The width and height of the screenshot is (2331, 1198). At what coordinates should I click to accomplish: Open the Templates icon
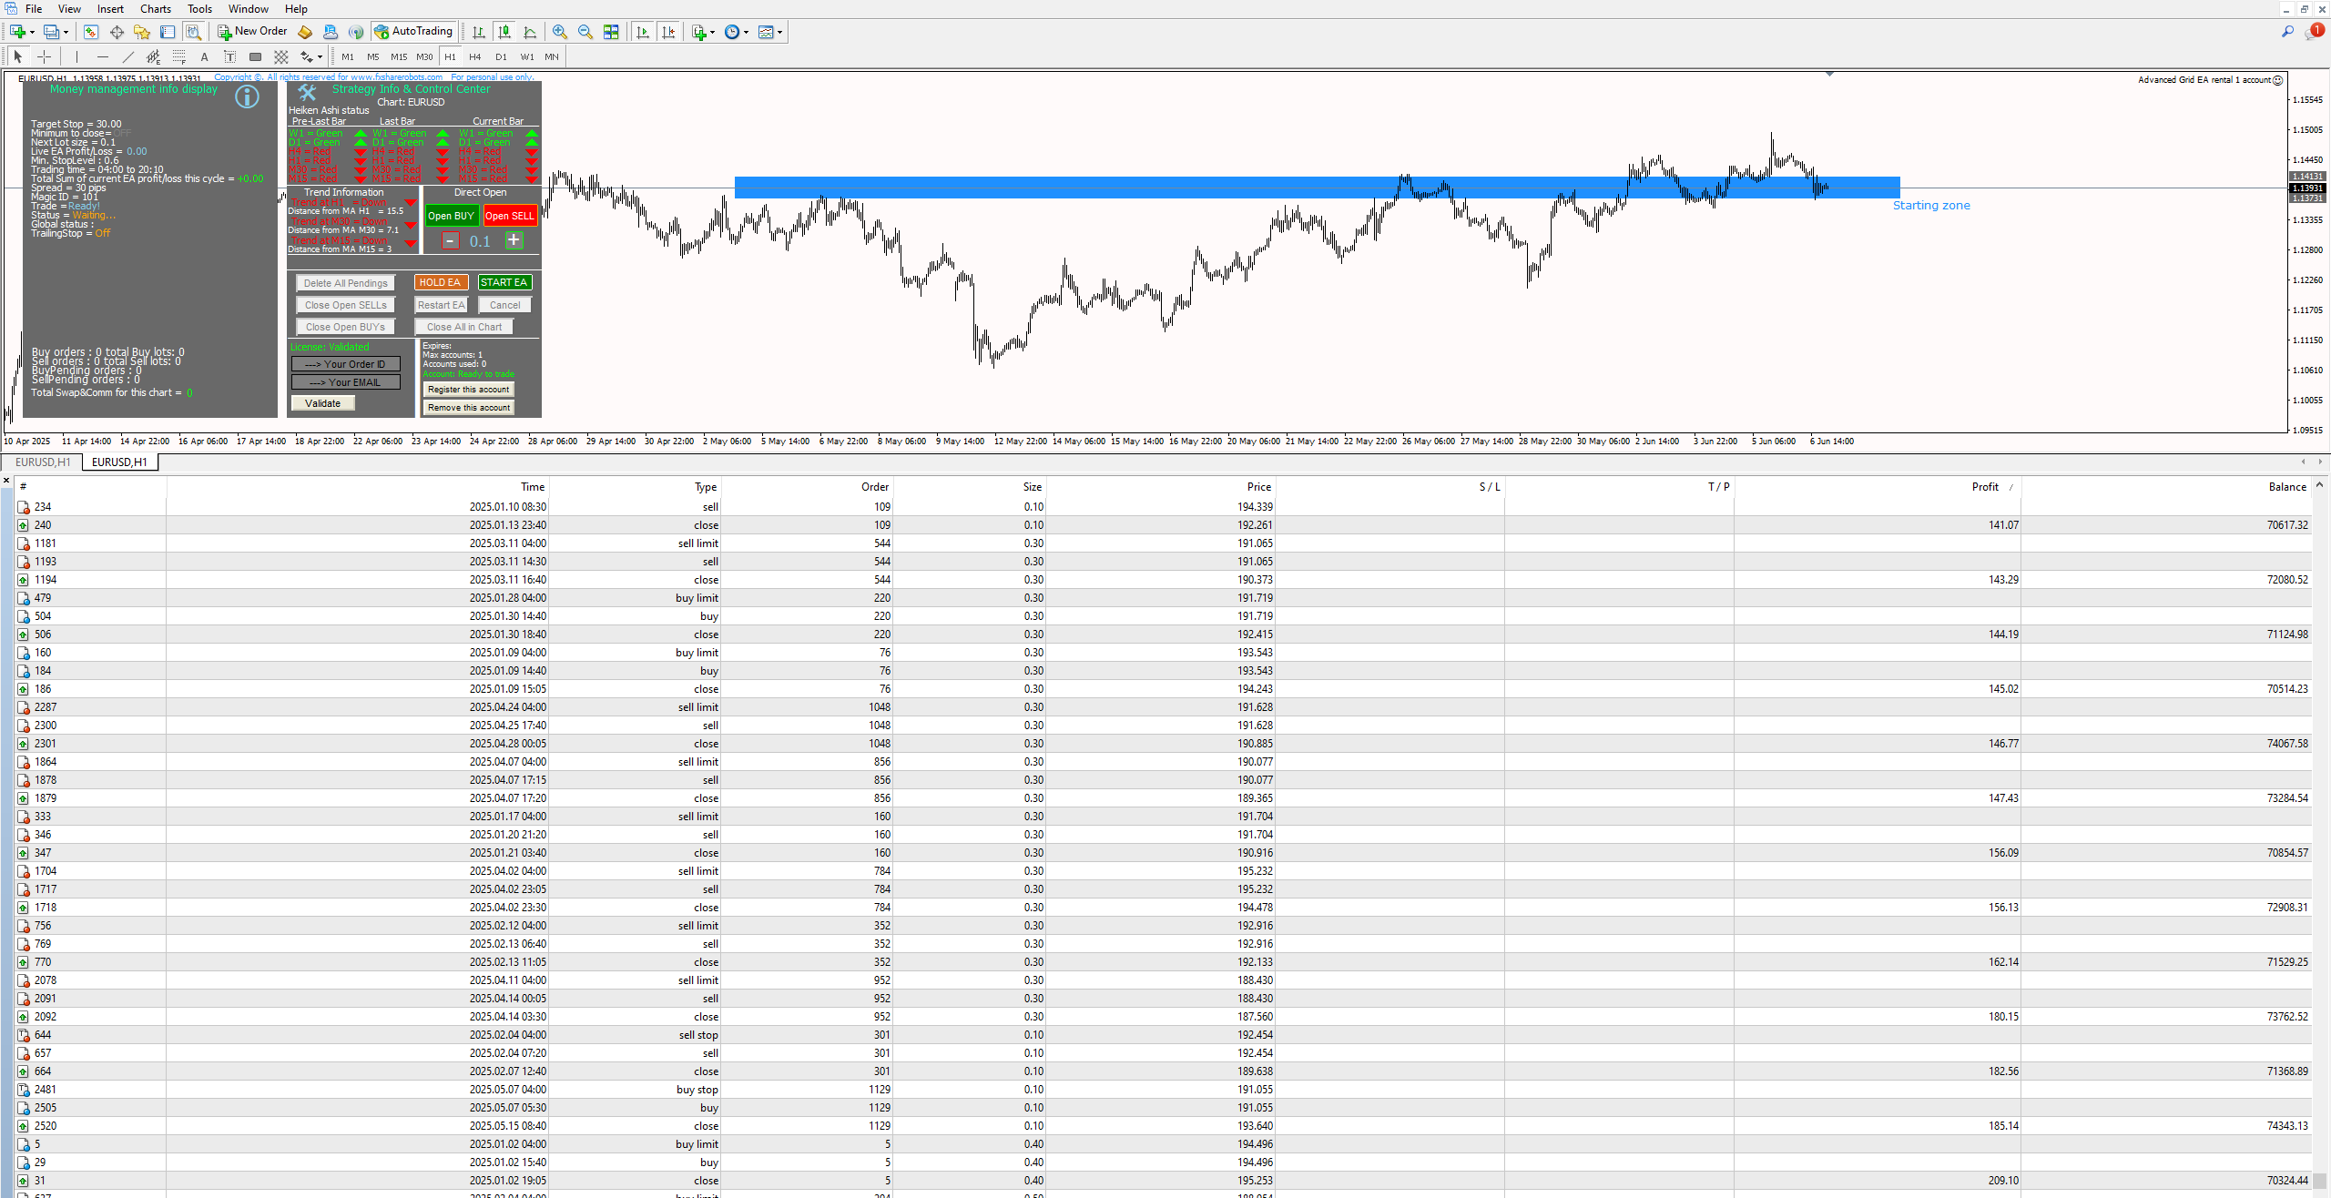(x=766, y=32)
